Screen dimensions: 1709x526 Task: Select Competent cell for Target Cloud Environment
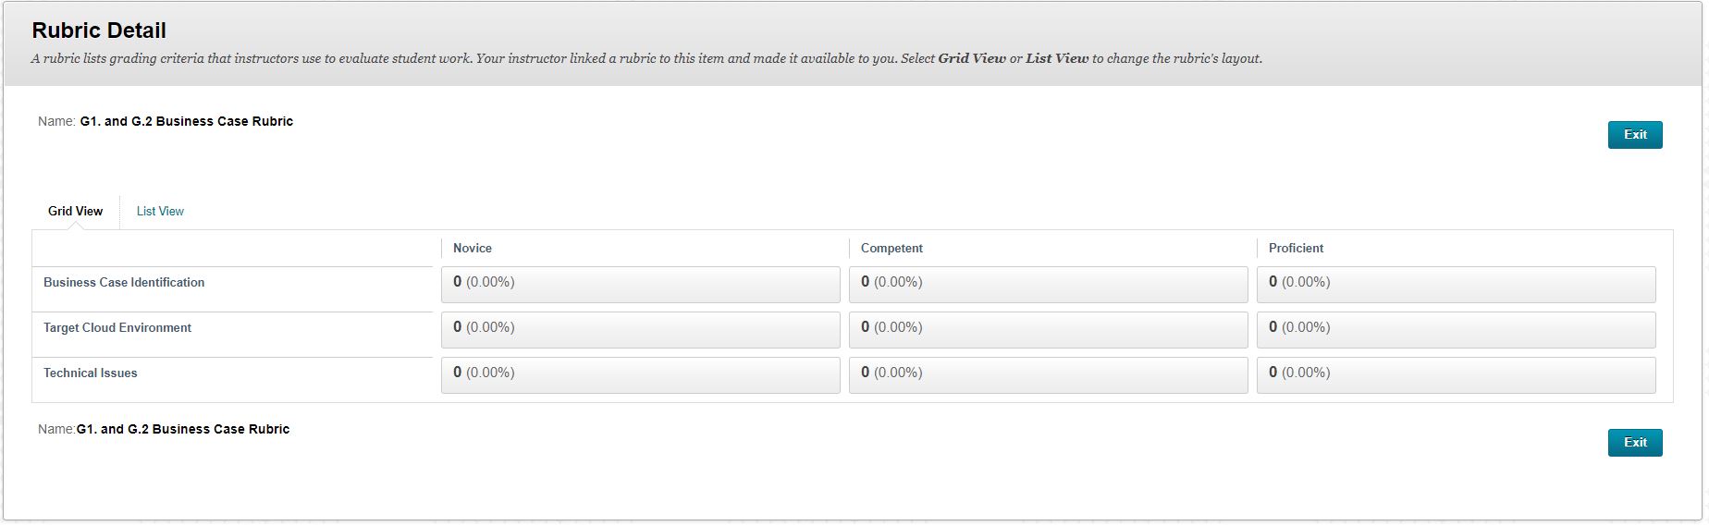pos(1048,330)
